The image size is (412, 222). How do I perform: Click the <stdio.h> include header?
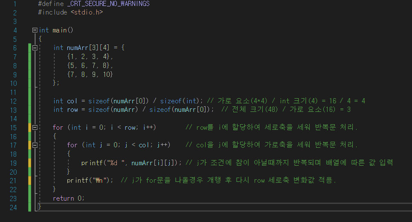(x=87, y=12)
